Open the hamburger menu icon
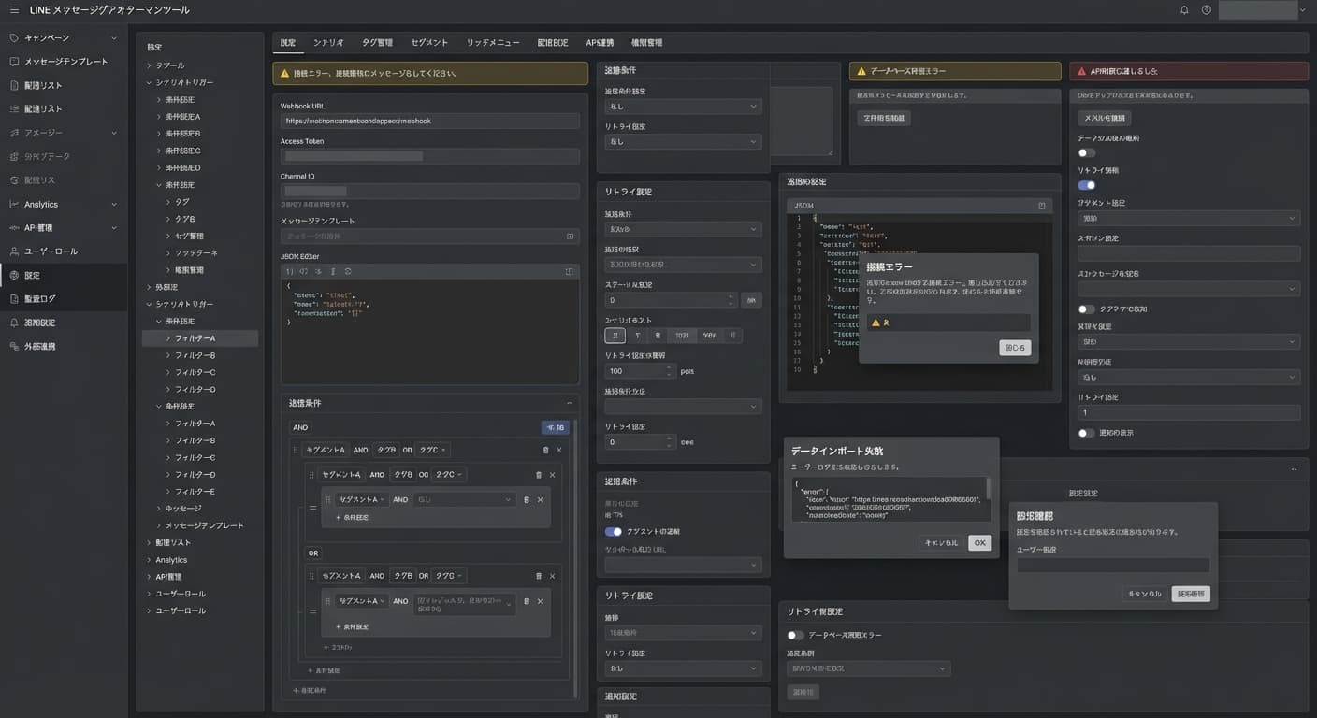This screenshot has width=1317, height=718. 14,9
